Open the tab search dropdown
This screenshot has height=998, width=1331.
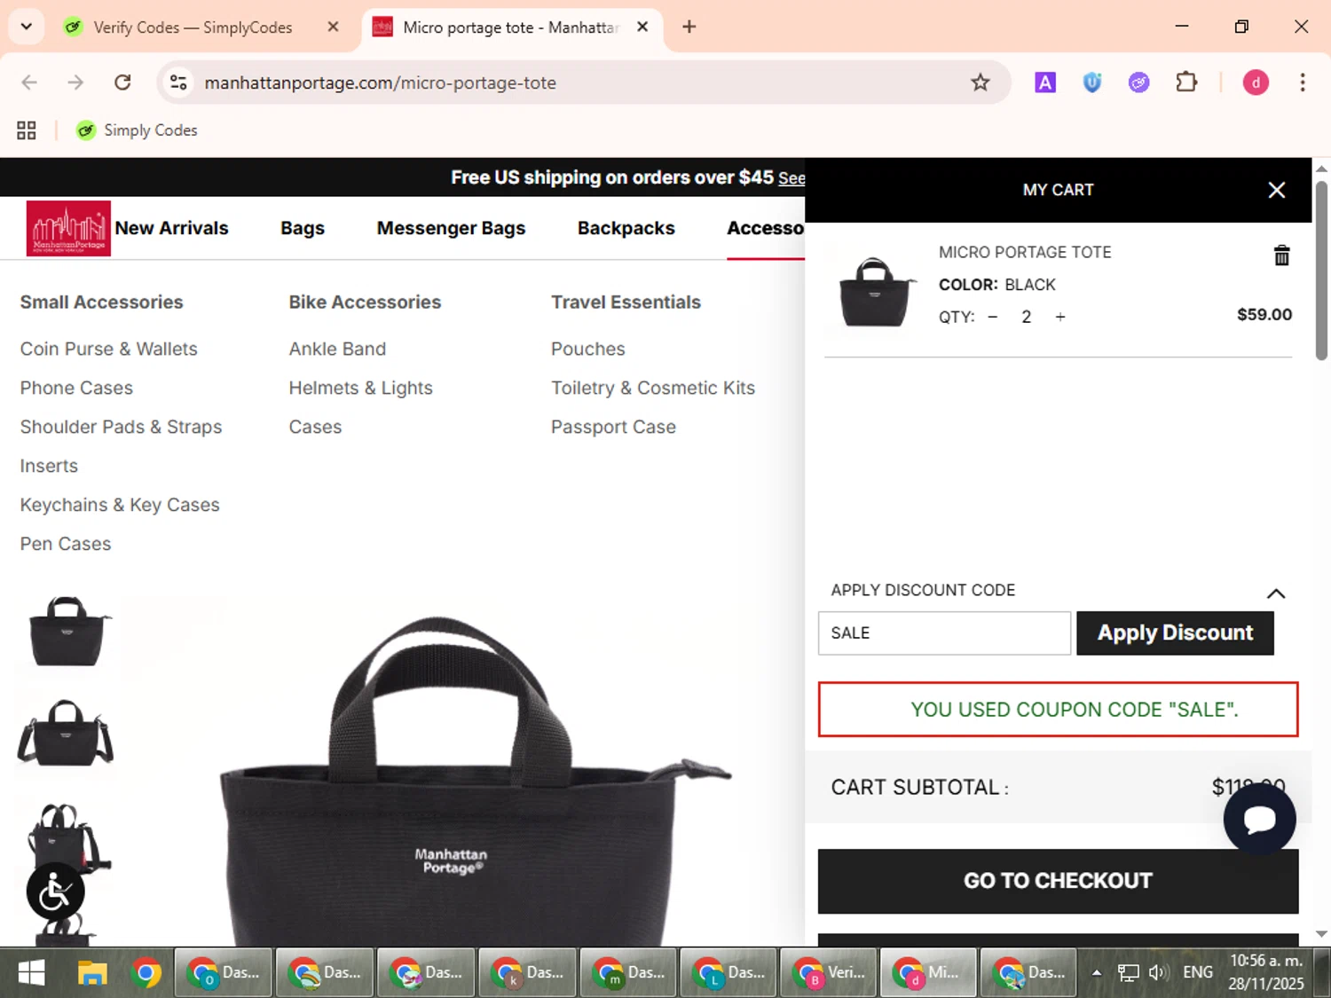click(26, 27)
